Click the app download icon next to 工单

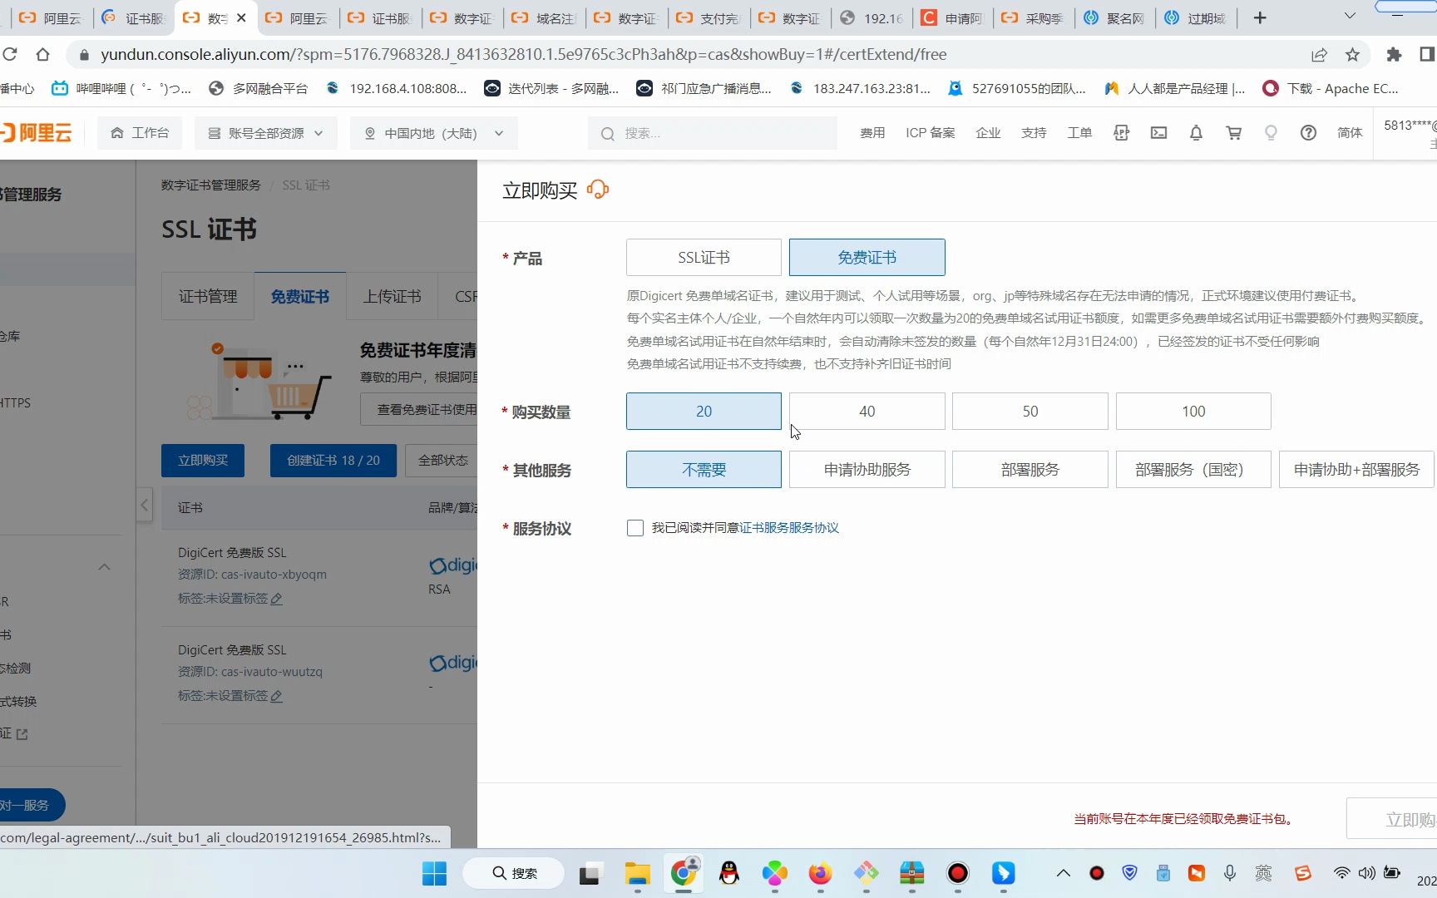pos(1121,133)
